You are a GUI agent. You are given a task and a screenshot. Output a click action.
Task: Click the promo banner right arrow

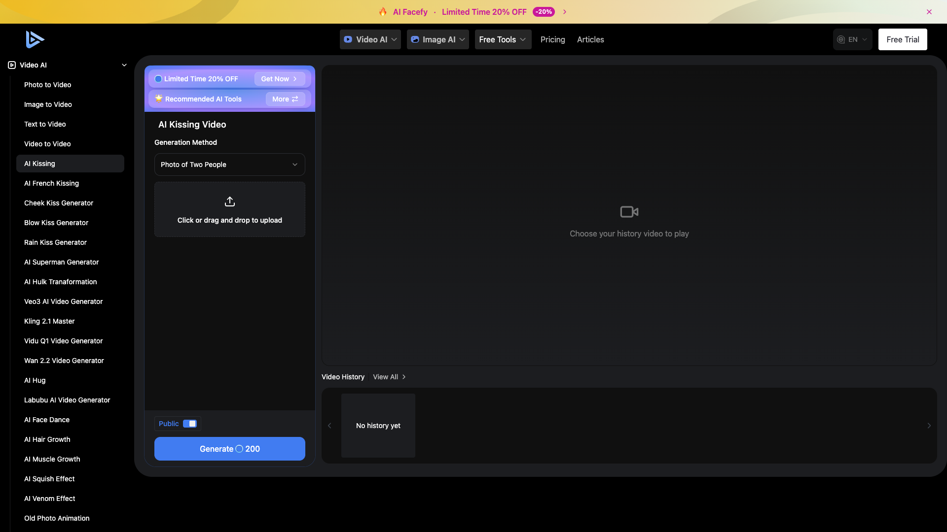click(x=565, y=12)
